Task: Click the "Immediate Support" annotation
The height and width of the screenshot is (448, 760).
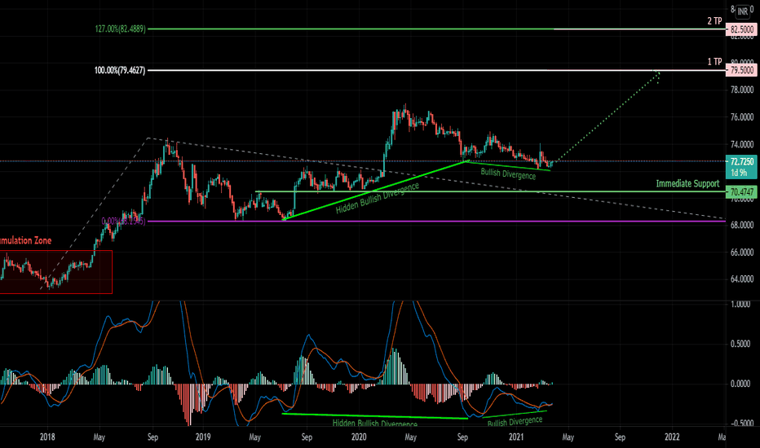Action: click(x=687, y=183)
